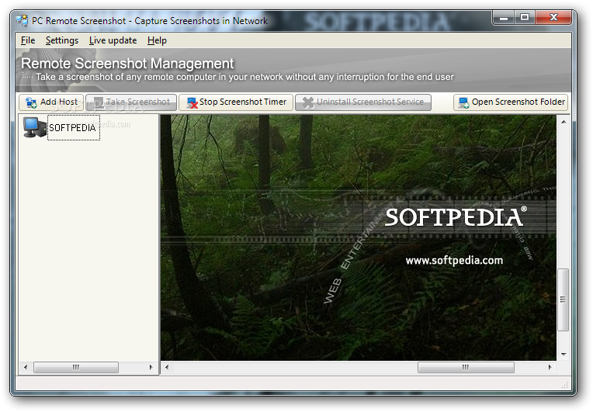Click the preview horizontal scrollbar left arrow
The image size is (593, 412).
pyautogui.click(x=167, y=367)
